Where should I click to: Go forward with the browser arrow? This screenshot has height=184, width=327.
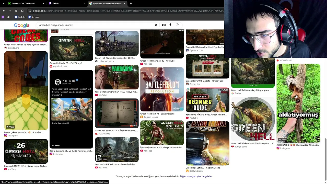[x=10, y=11]
